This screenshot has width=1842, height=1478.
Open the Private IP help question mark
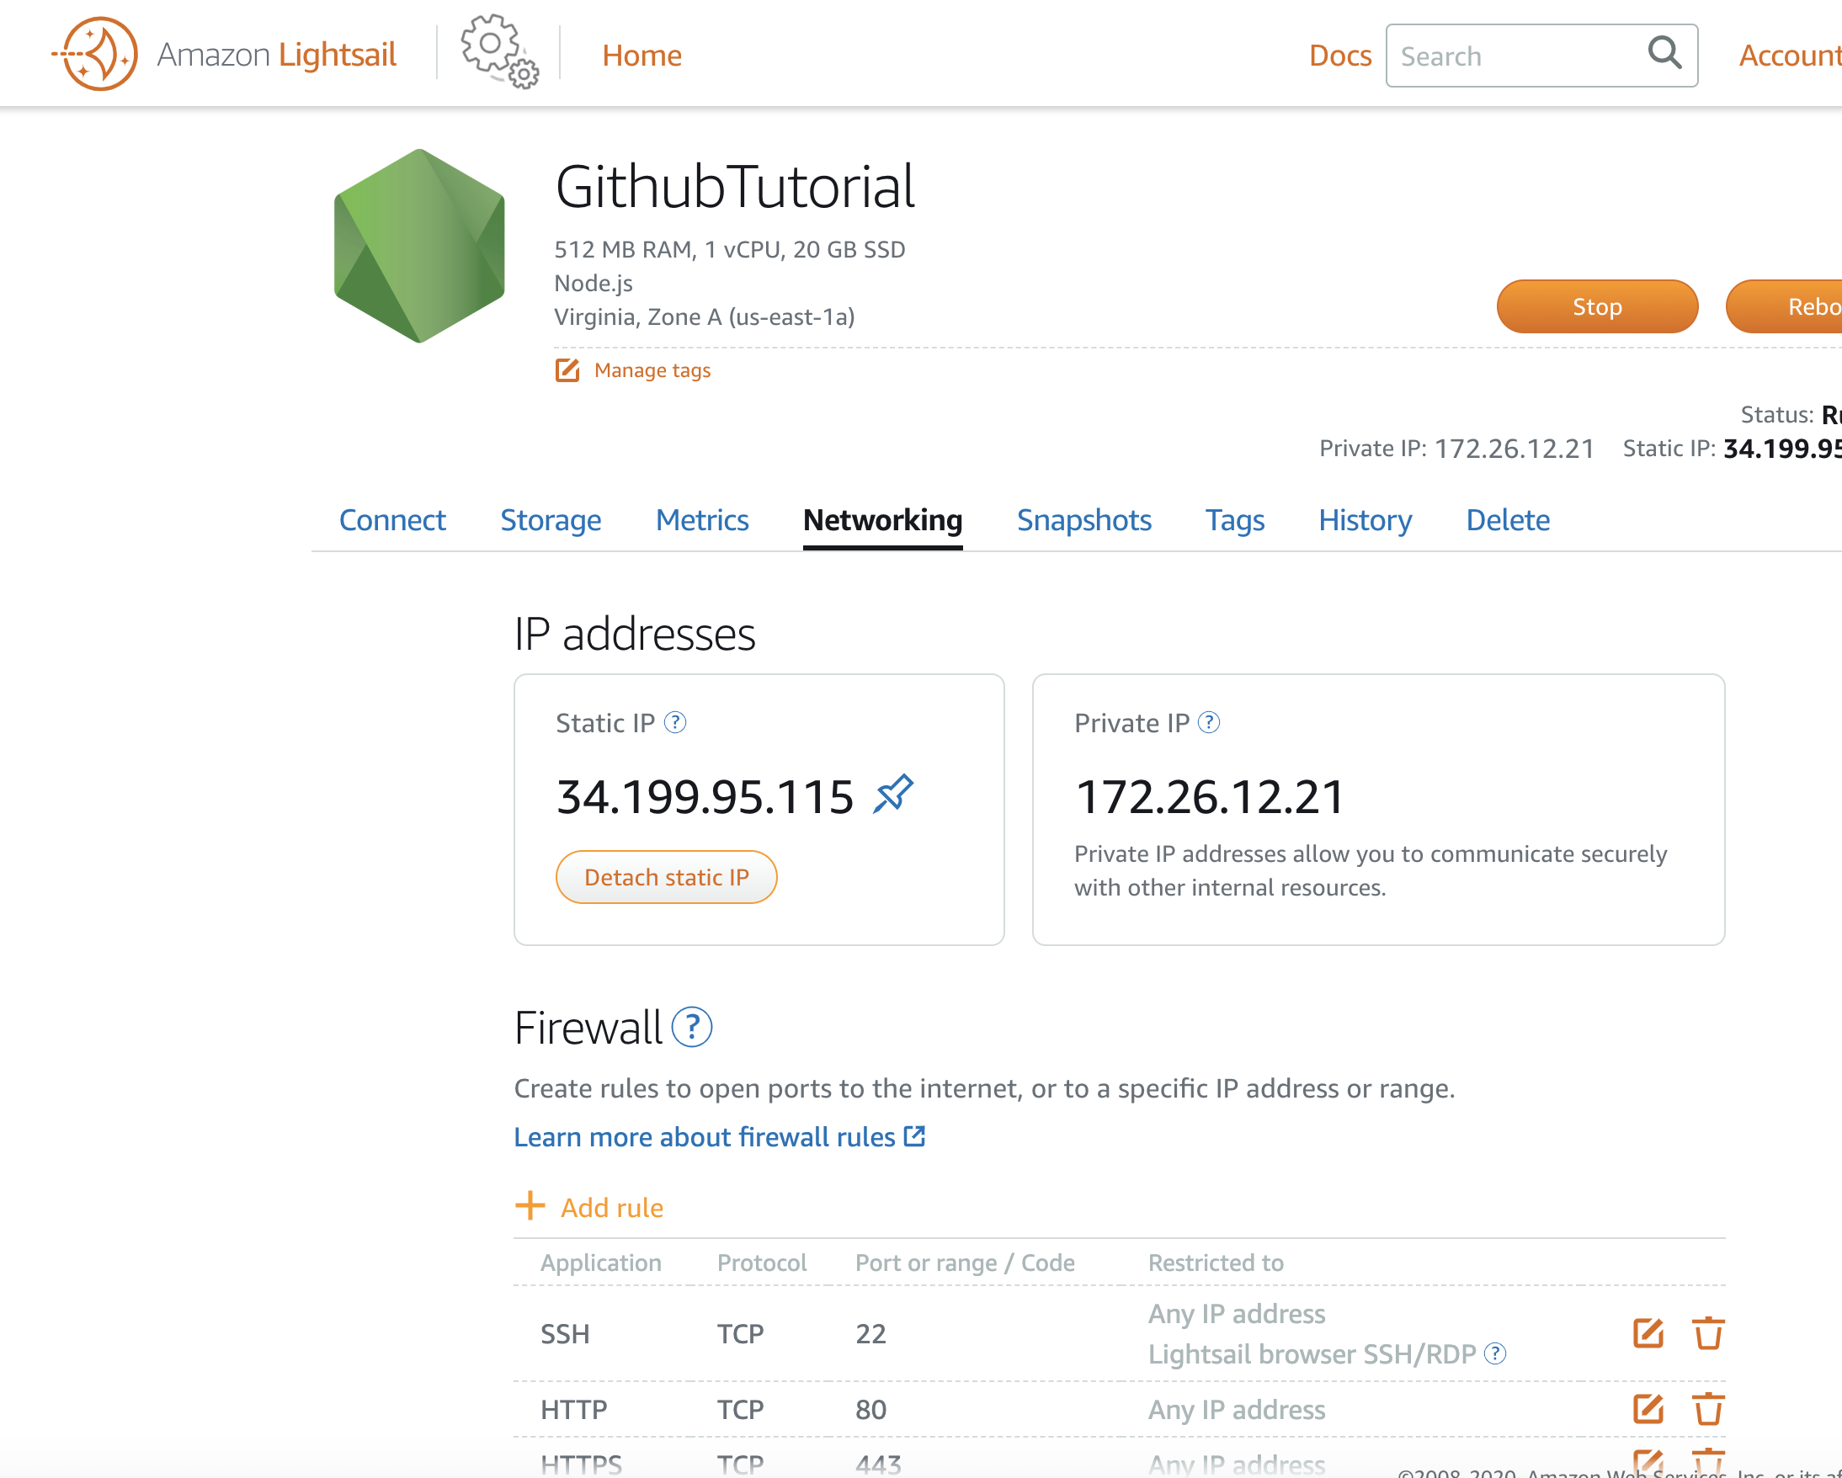(x=1208, y=723)
